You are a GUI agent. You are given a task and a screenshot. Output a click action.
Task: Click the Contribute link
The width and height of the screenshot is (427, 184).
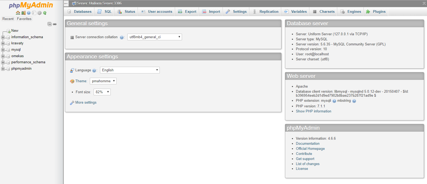[x=304, y=154]
